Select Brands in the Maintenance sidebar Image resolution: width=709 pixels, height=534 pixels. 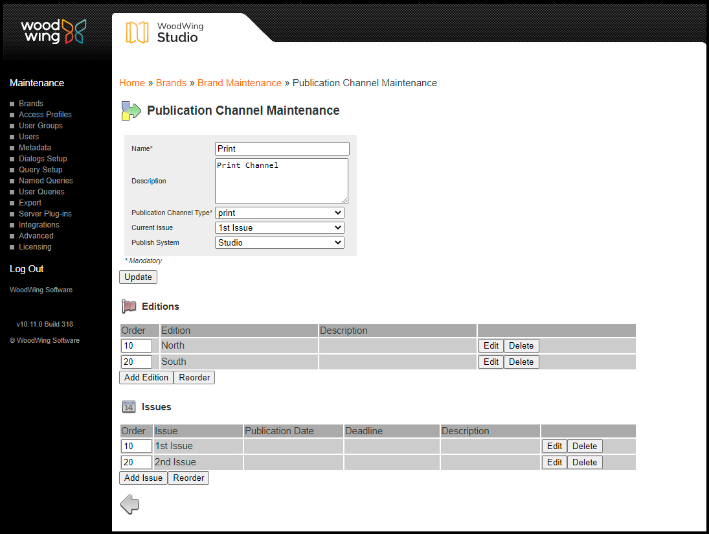tap(30, 103)
